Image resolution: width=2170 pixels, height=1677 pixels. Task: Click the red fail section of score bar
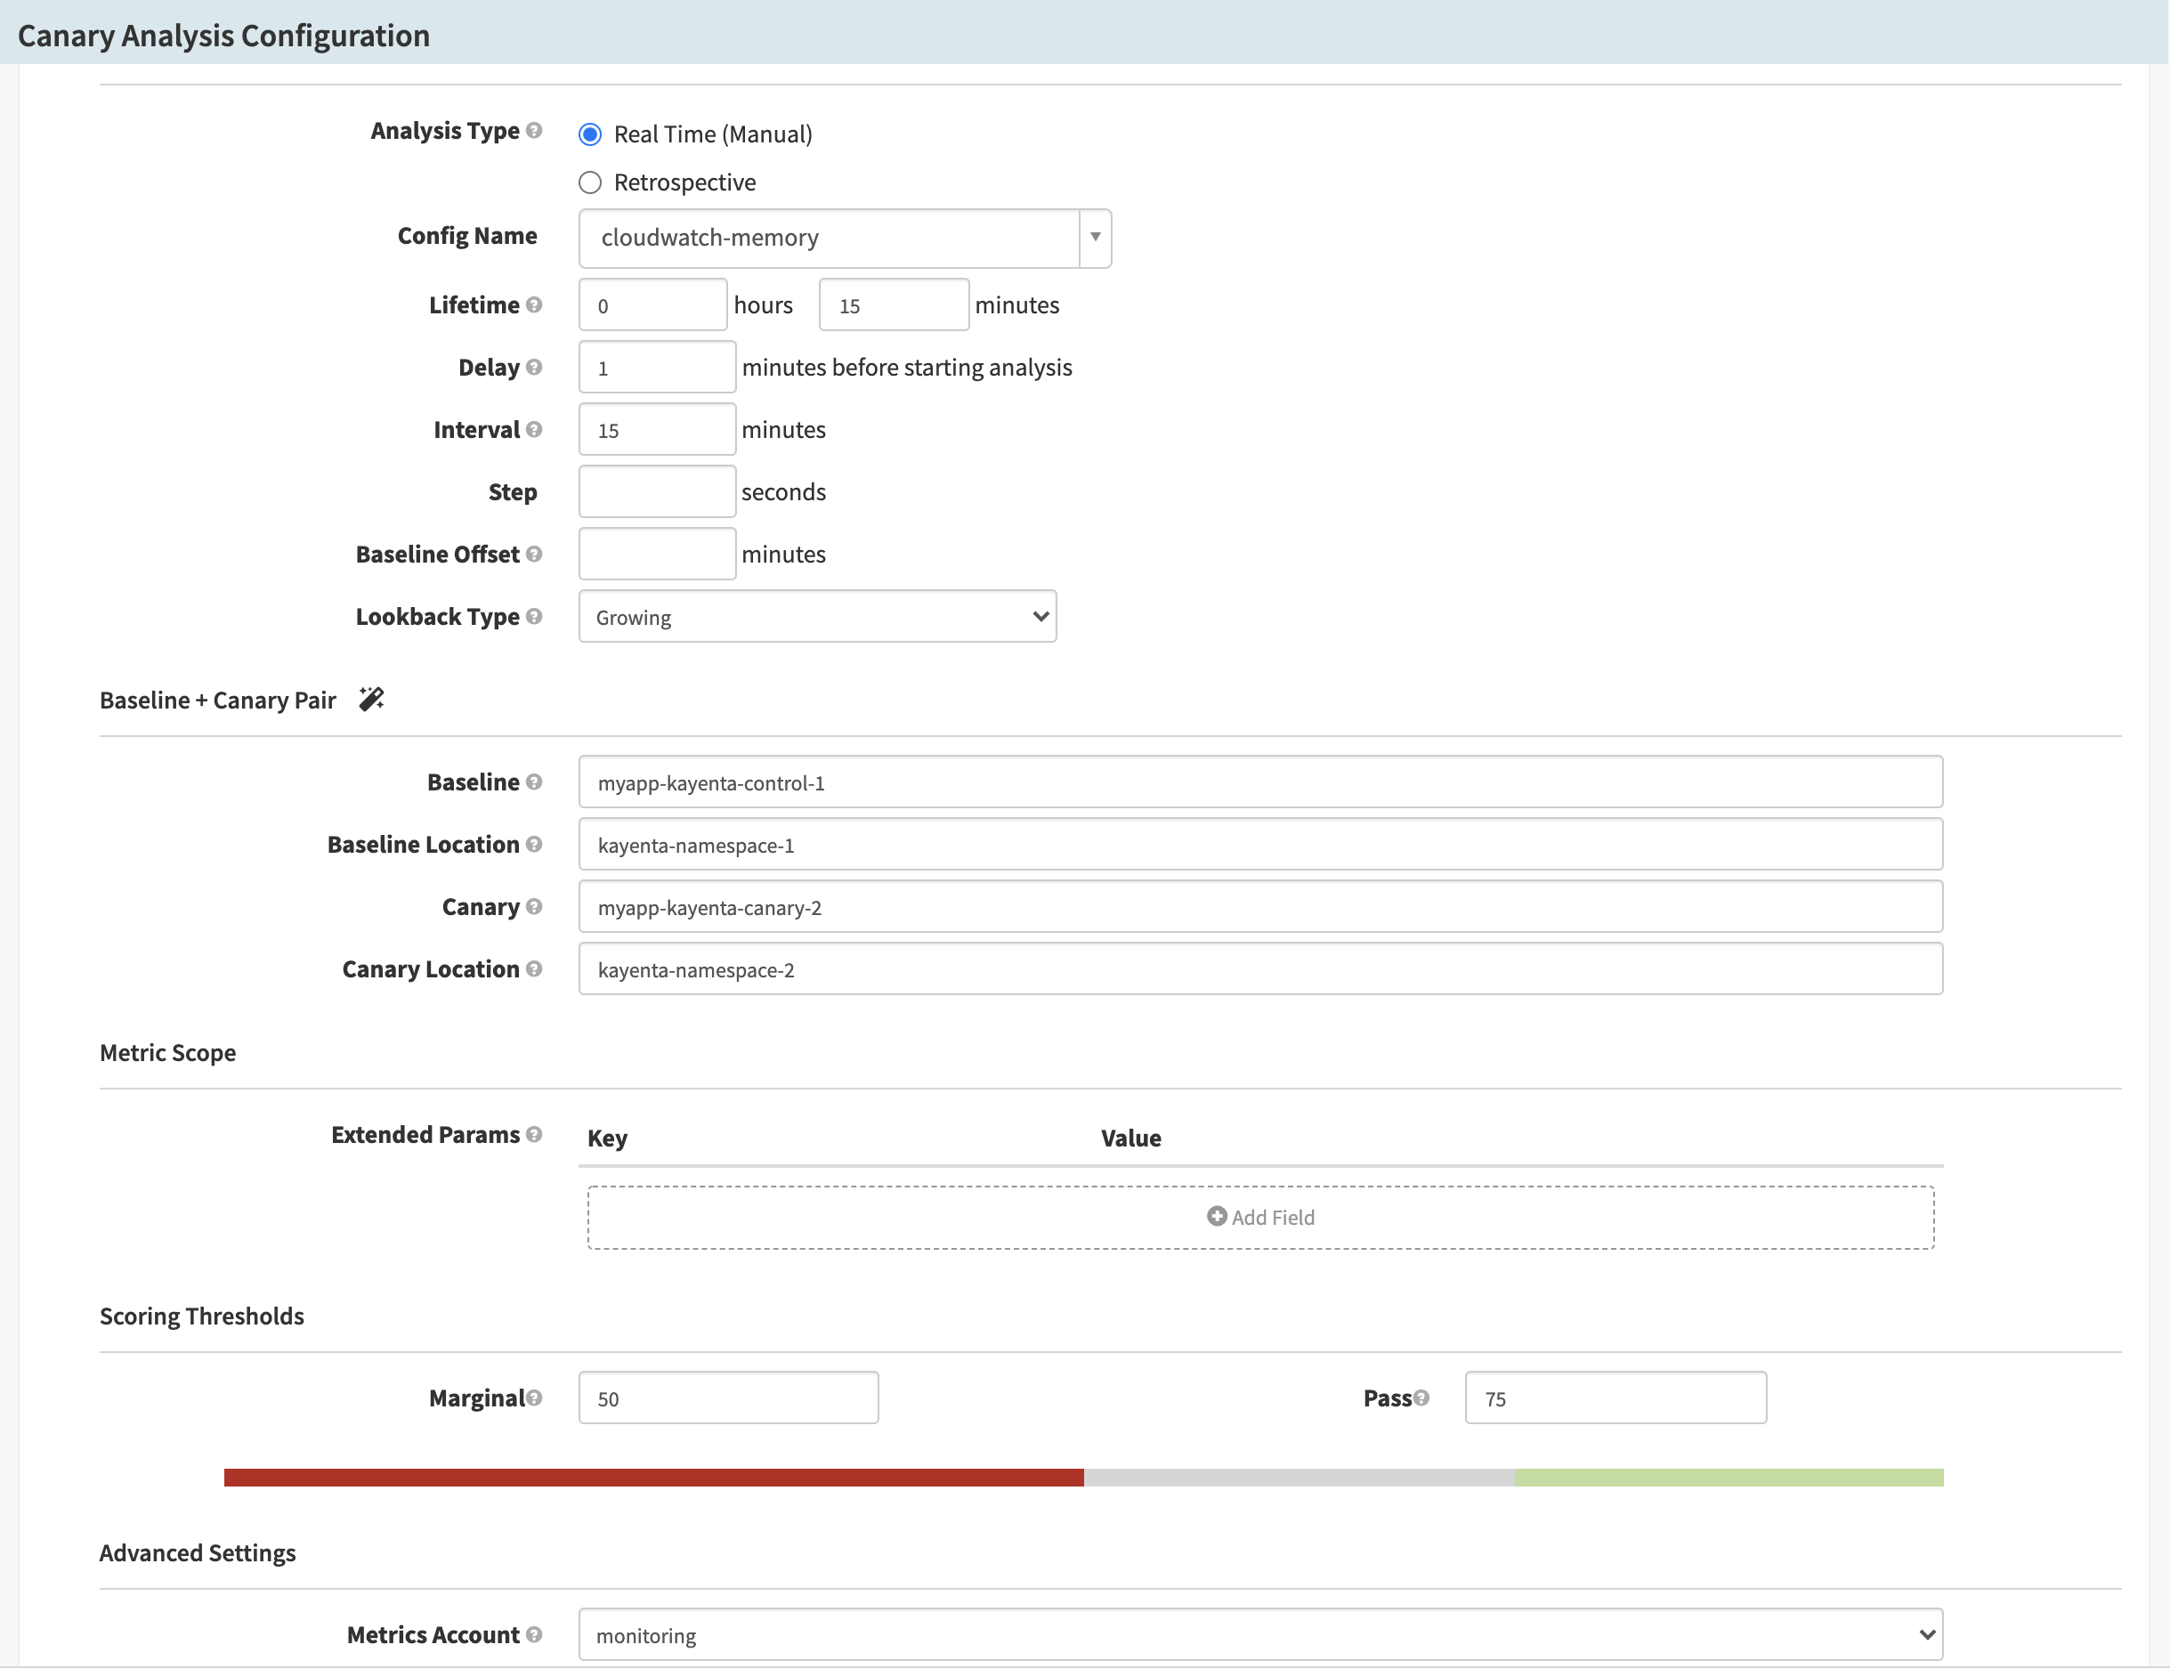(x=654, y=1478)
